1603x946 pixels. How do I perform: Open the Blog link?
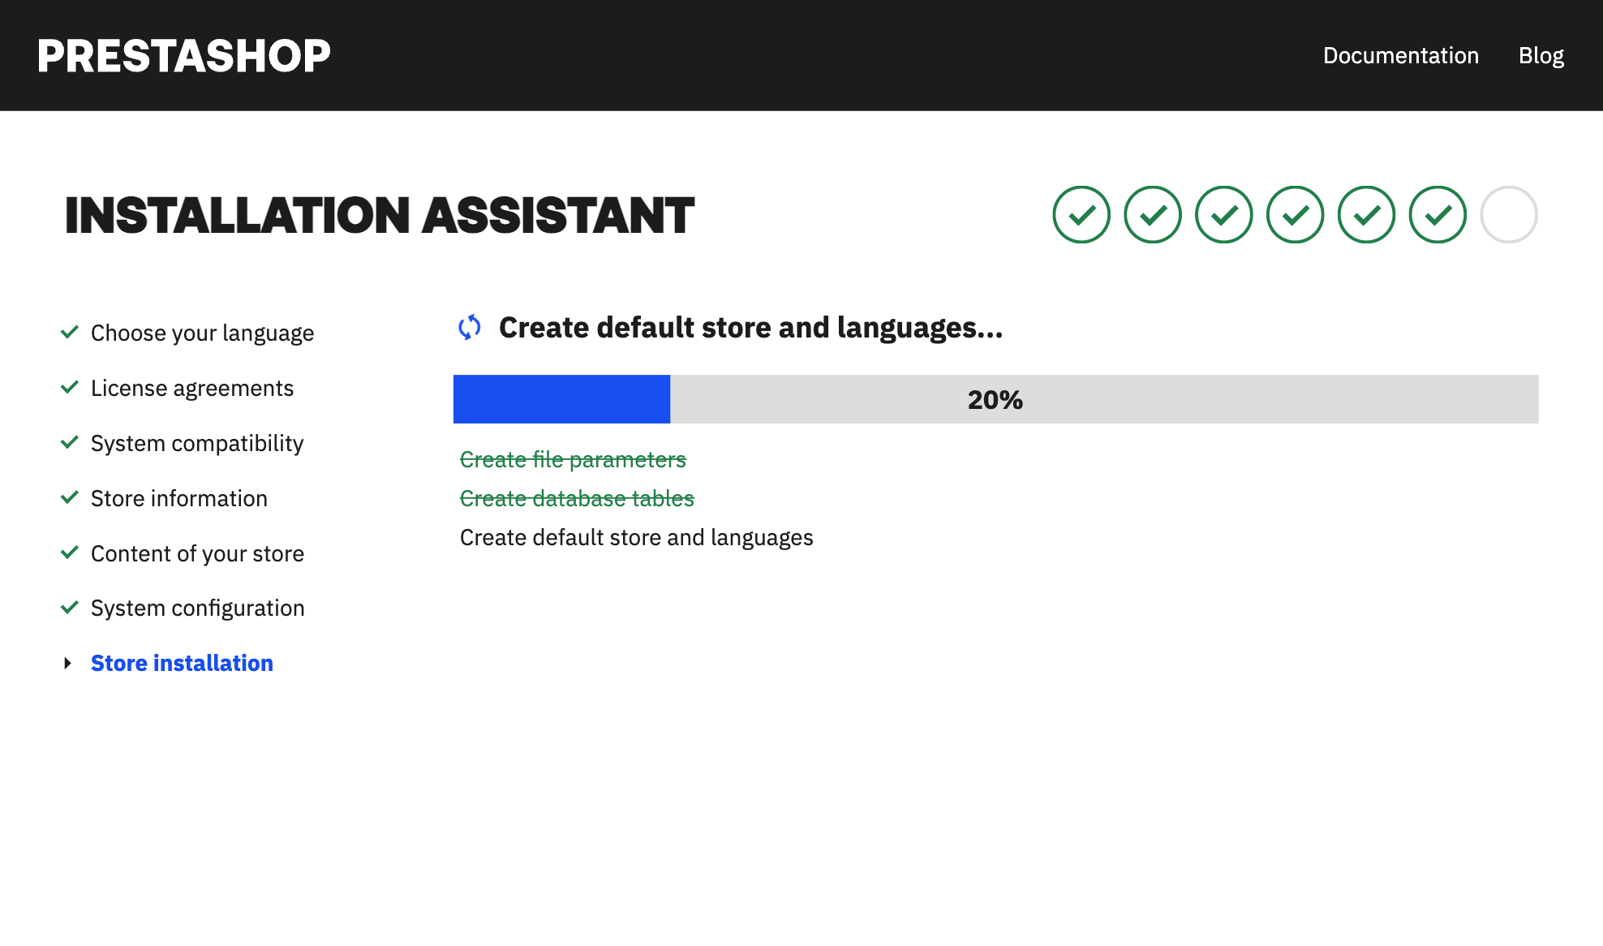tap(1541, 56)
